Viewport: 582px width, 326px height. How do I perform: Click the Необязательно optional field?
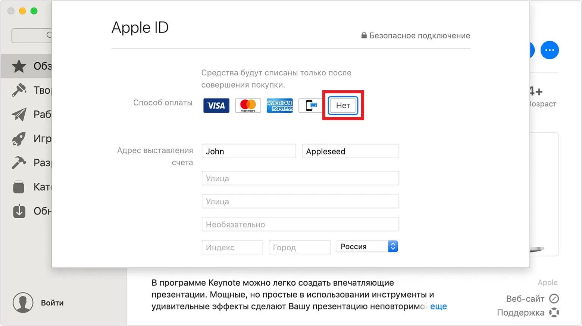300,224
